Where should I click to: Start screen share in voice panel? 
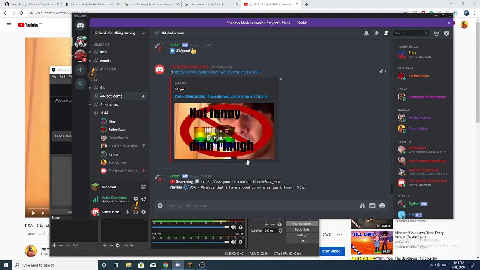pos(135,199)
